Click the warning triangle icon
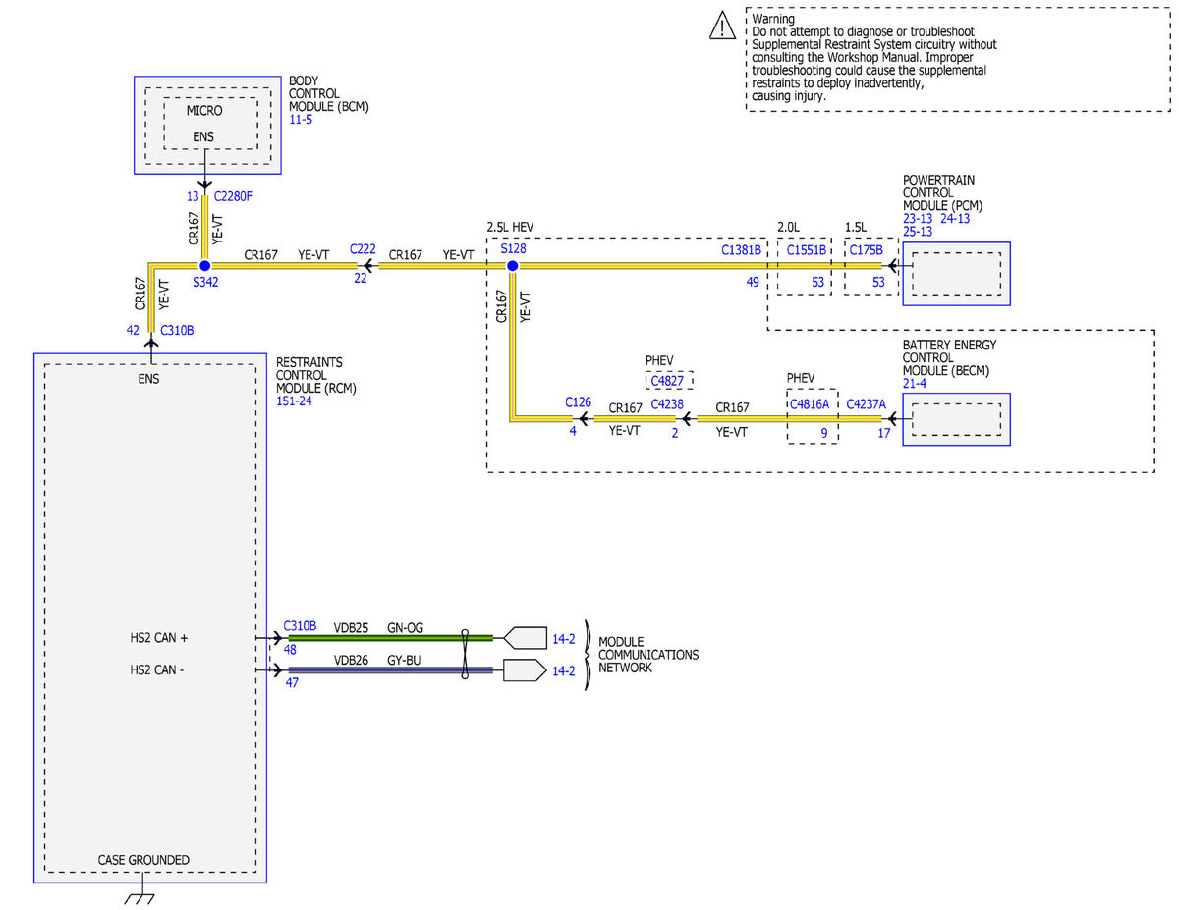The image size is (1179, 910). click(x=722, y=27)
